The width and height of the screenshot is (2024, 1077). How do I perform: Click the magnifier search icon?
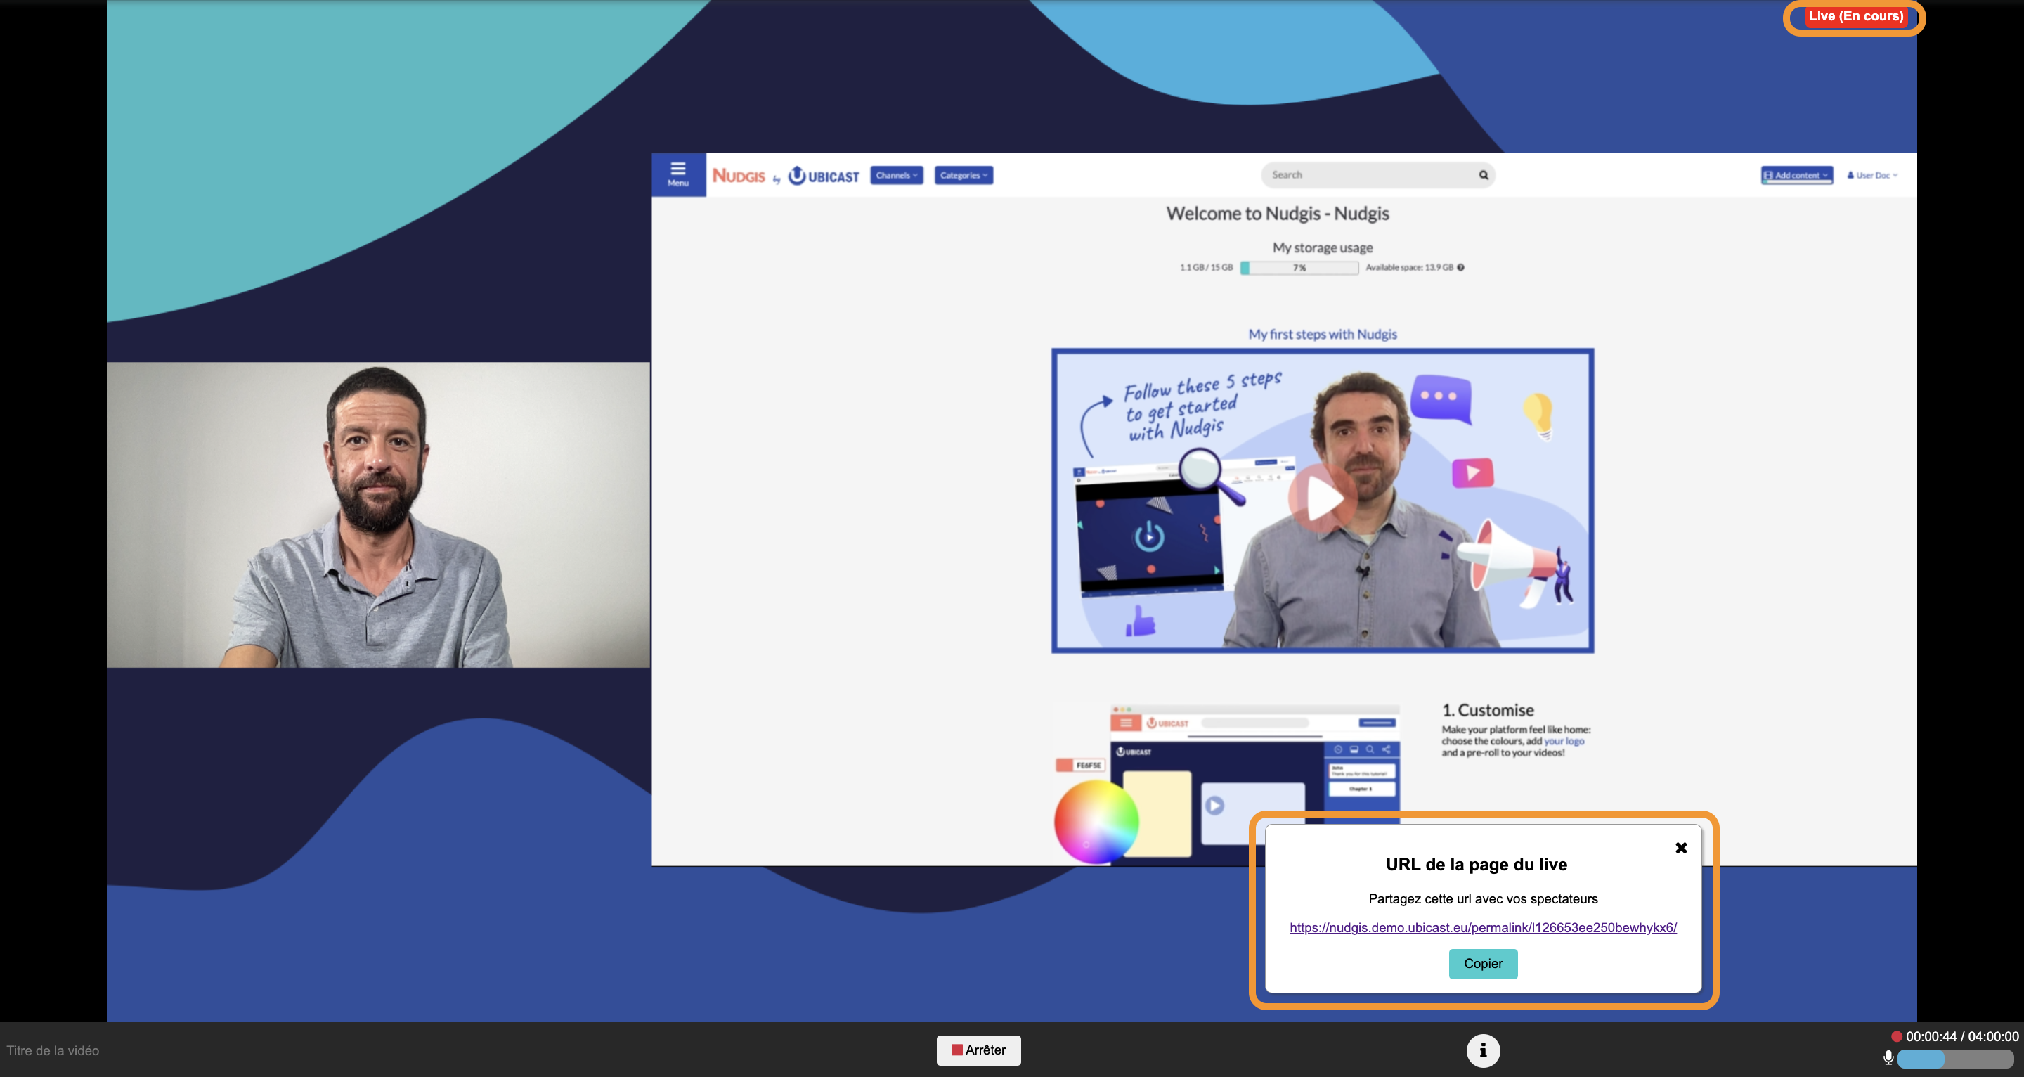click(1484, 174)
